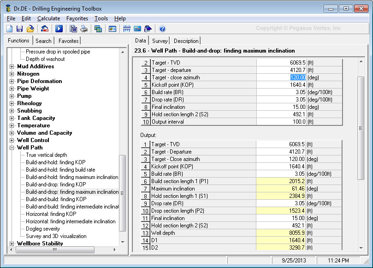Screen dimensions: 373x268
Task: Click the restore defaults arrow icon
Action: pos(45,29)
